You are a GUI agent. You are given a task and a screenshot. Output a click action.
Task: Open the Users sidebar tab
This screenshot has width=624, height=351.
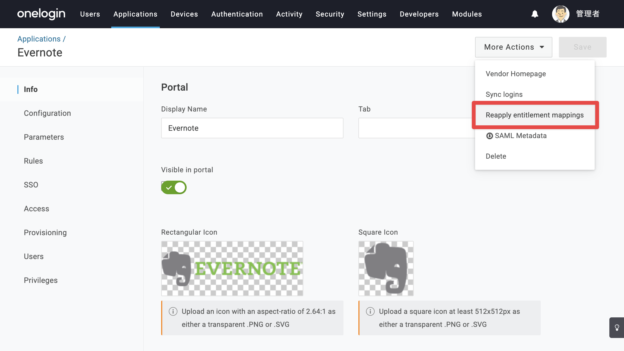(x=72, y=256)
